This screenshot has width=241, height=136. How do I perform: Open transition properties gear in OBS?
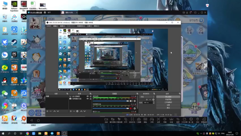point(153,100)
